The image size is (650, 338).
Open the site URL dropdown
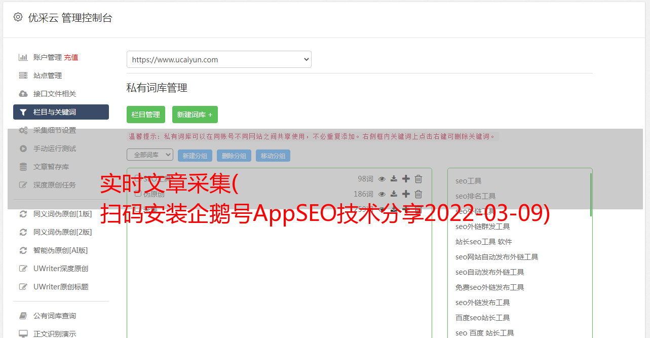(x=219, y=59)
